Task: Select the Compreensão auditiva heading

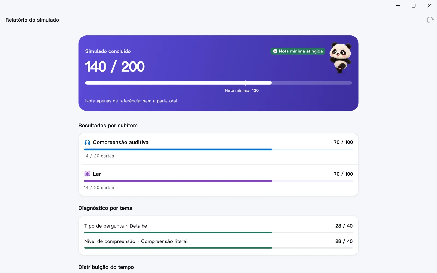Action: [120, 142]
